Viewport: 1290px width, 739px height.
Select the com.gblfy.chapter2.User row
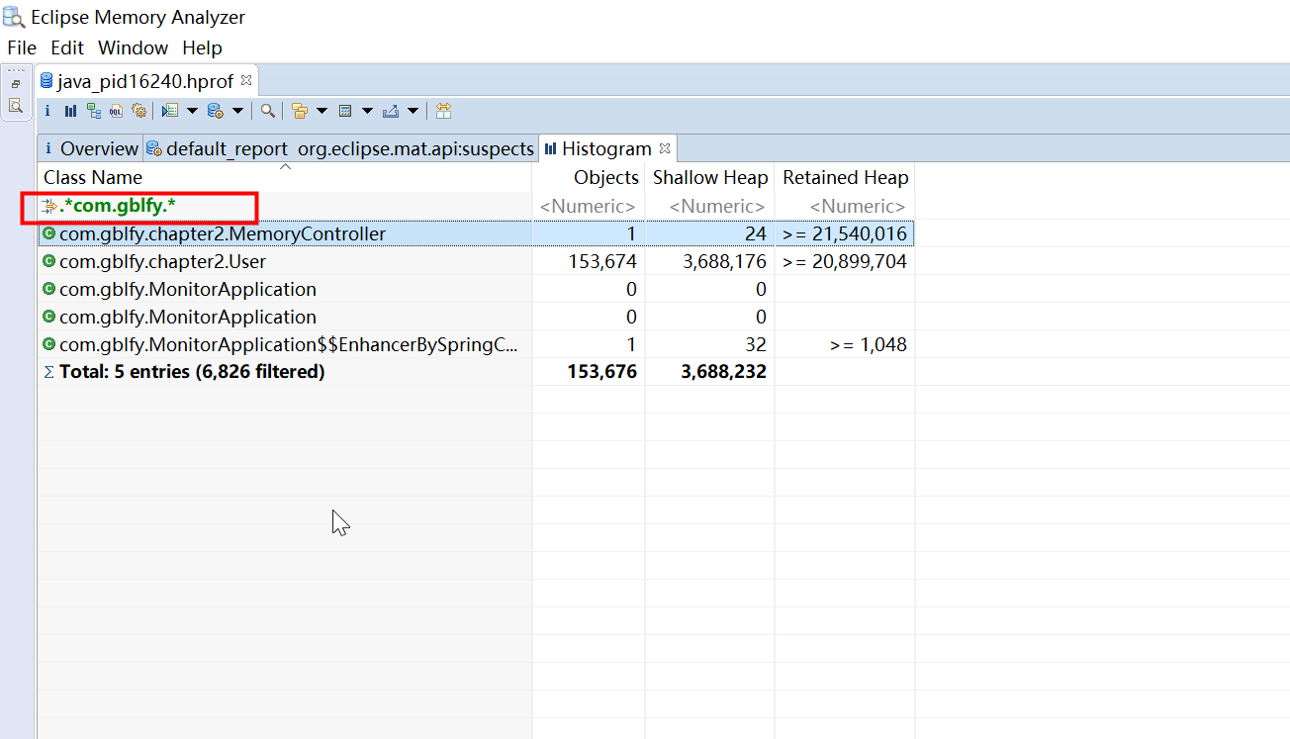click(476, 262)
